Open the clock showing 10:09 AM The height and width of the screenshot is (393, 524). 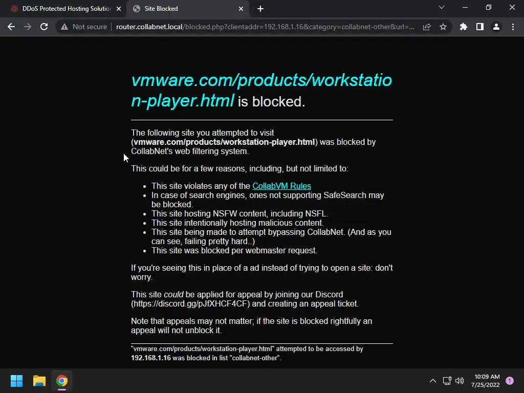[x=486, y=381]
